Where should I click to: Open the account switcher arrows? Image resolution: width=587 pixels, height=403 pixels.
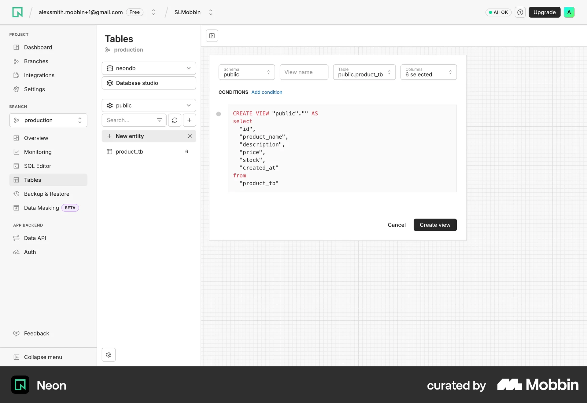point(153,12)
